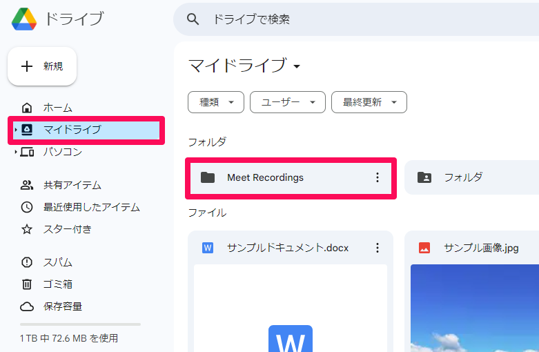The height and width of the screenshot is (352, 539).
Task: Open the サンプルドキュメント.docx more options menu
Action: (x=378, y=248)
